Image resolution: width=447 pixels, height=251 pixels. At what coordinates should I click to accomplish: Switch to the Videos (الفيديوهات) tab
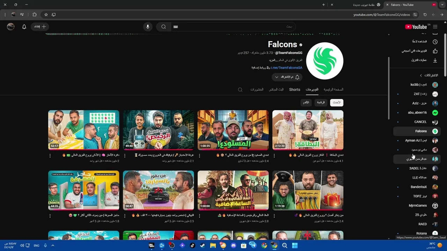coord(312,90)
